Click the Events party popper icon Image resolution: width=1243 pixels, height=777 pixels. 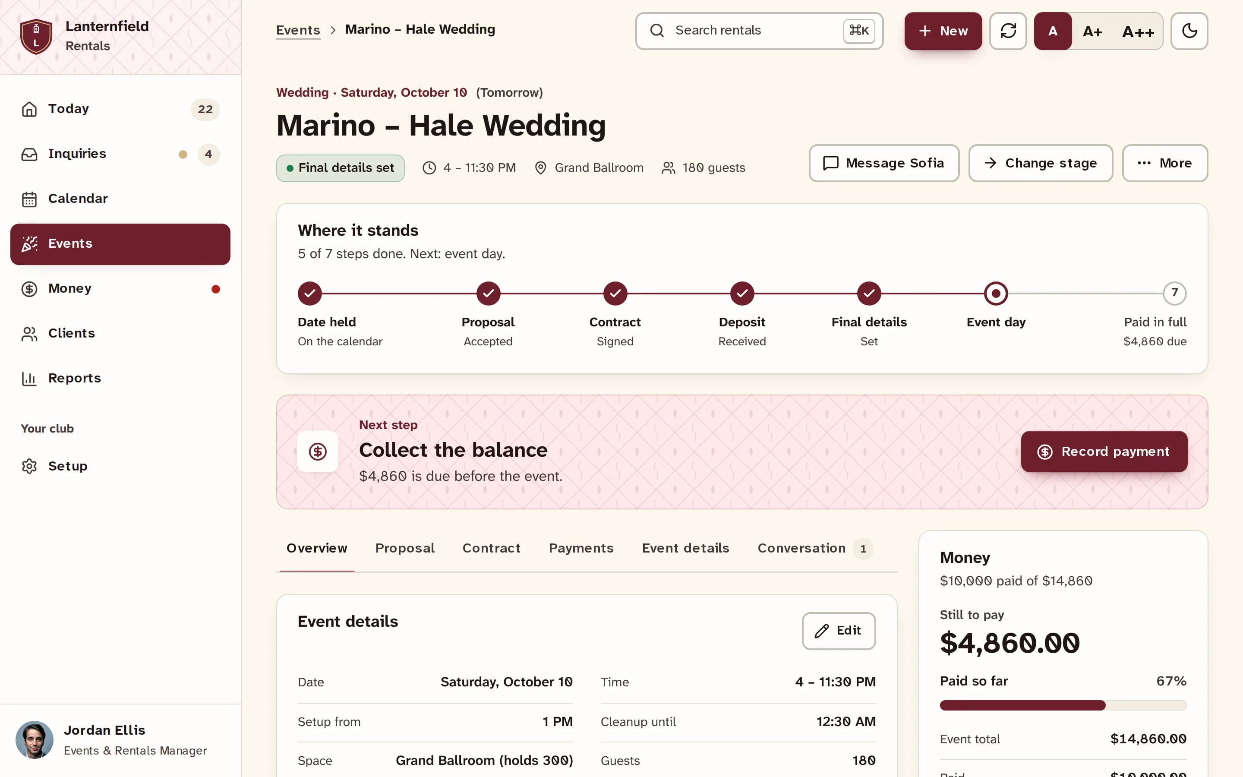29,243
